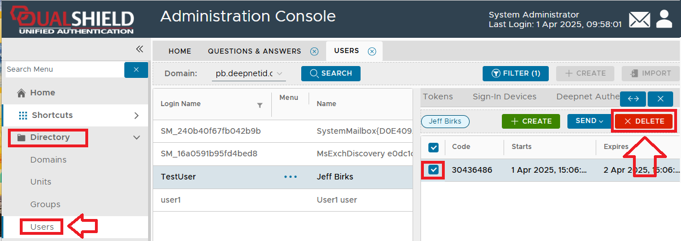Click the red DELETE button

(644, 121)
